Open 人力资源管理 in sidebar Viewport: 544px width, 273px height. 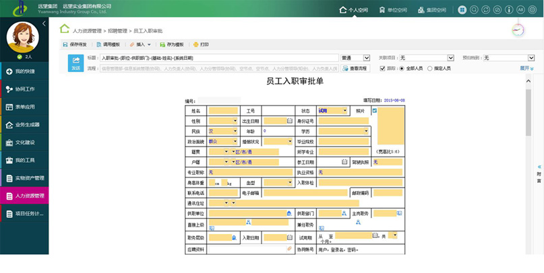24,196
